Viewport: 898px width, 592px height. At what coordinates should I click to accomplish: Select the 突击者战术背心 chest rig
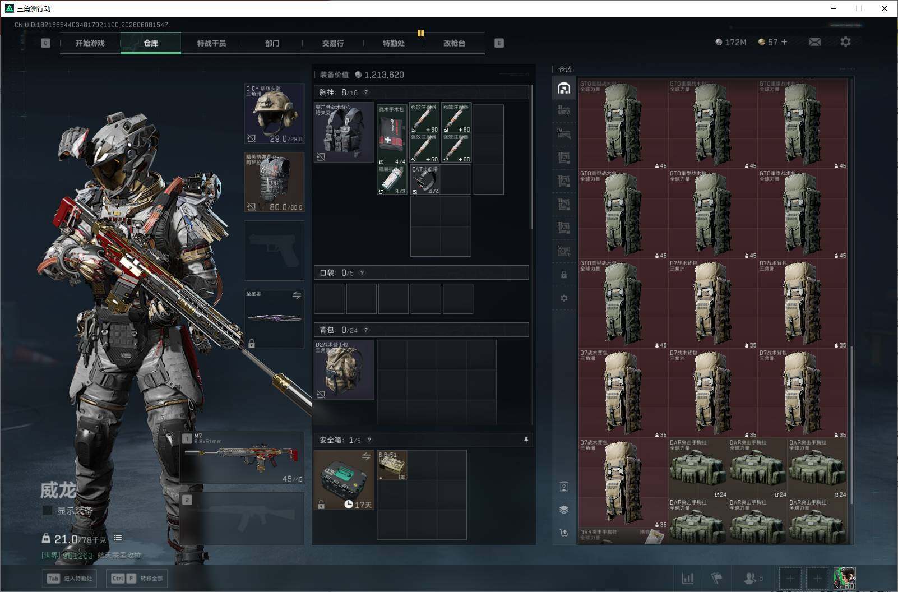click(x=344, y=132)
